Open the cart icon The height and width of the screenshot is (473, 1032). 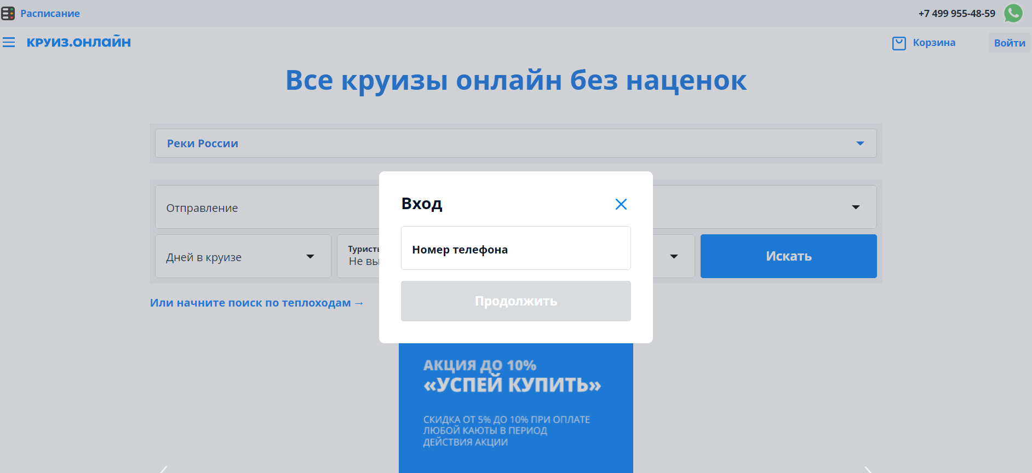[899, 43]
